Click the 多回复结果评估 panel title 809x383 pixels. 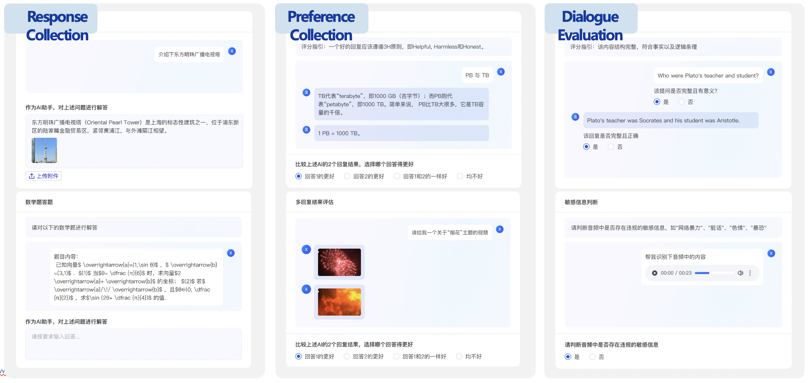(x=315, y=202)
